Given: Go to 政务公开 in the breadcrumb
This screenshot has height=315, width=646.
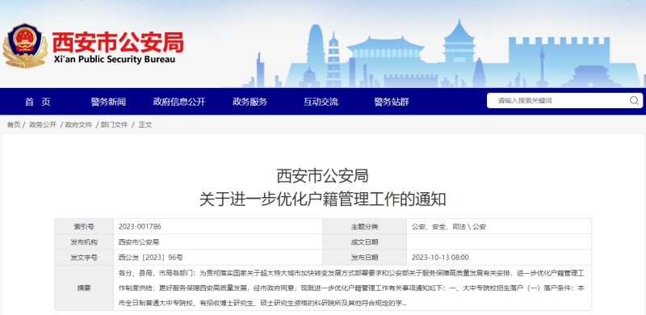Looking at the screenshot, I should click(43, 124).
